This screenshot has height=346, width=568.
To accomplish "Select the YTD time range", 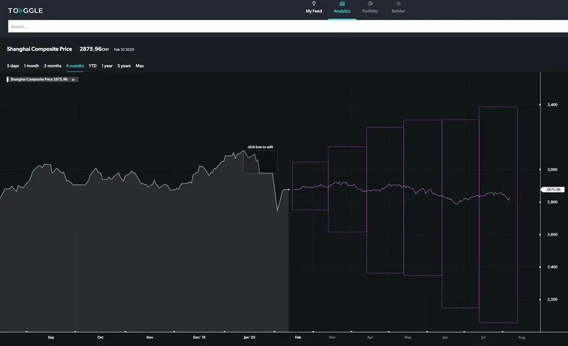I will click(92, 66).
